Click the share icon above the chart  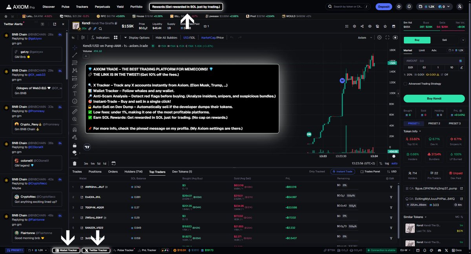coord(362,26)
